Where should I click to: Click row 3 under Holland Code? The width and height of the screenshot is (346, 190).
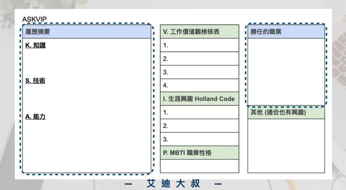(200, 139)
